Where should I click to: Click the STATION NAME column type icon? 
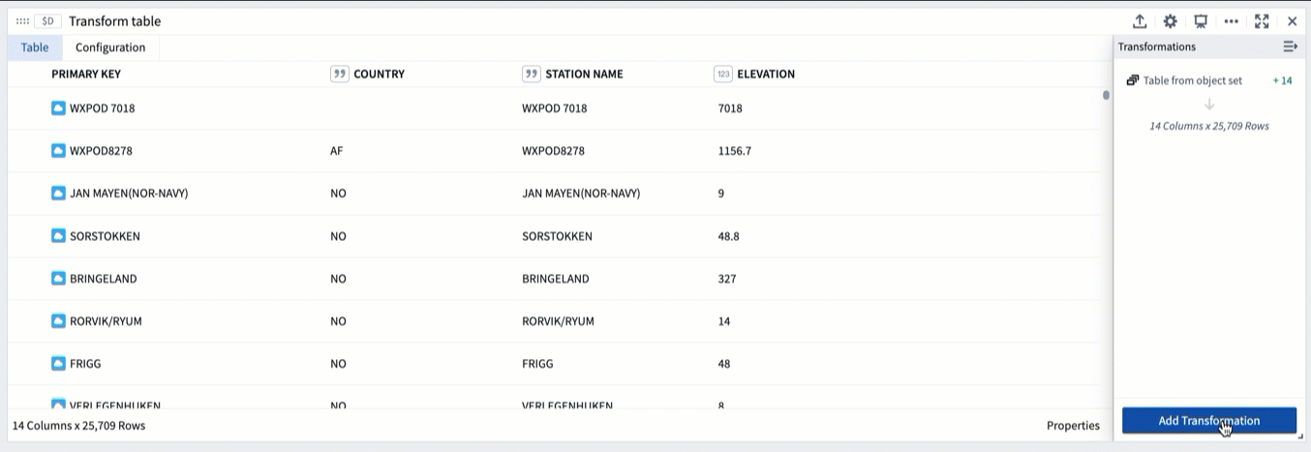[531, 74]
